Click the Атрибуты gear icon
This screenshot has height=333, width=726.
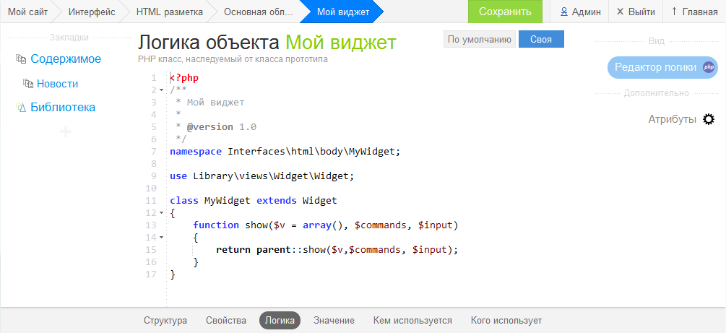point(709,119)
